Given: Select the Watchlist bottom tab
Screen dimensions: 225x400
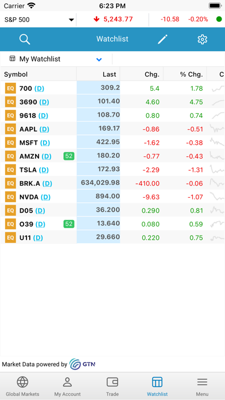Looking at the screenshot, I should point(157,386).
